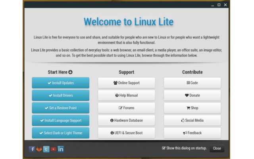Open Social Media links
254x159 pixels.
coord(192,120)
